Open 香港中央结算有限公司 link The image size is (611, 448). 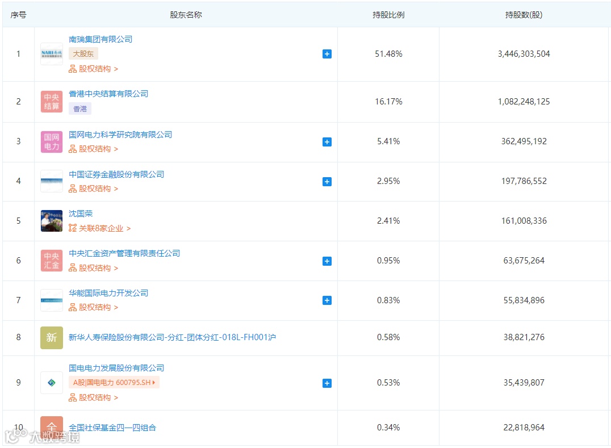[x=108, y=94]
